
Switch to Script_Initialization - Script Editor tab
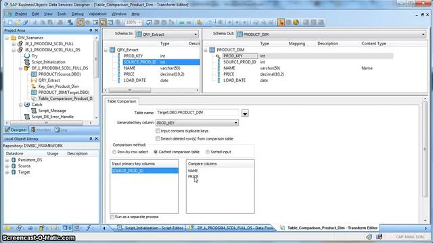[150, 228]
